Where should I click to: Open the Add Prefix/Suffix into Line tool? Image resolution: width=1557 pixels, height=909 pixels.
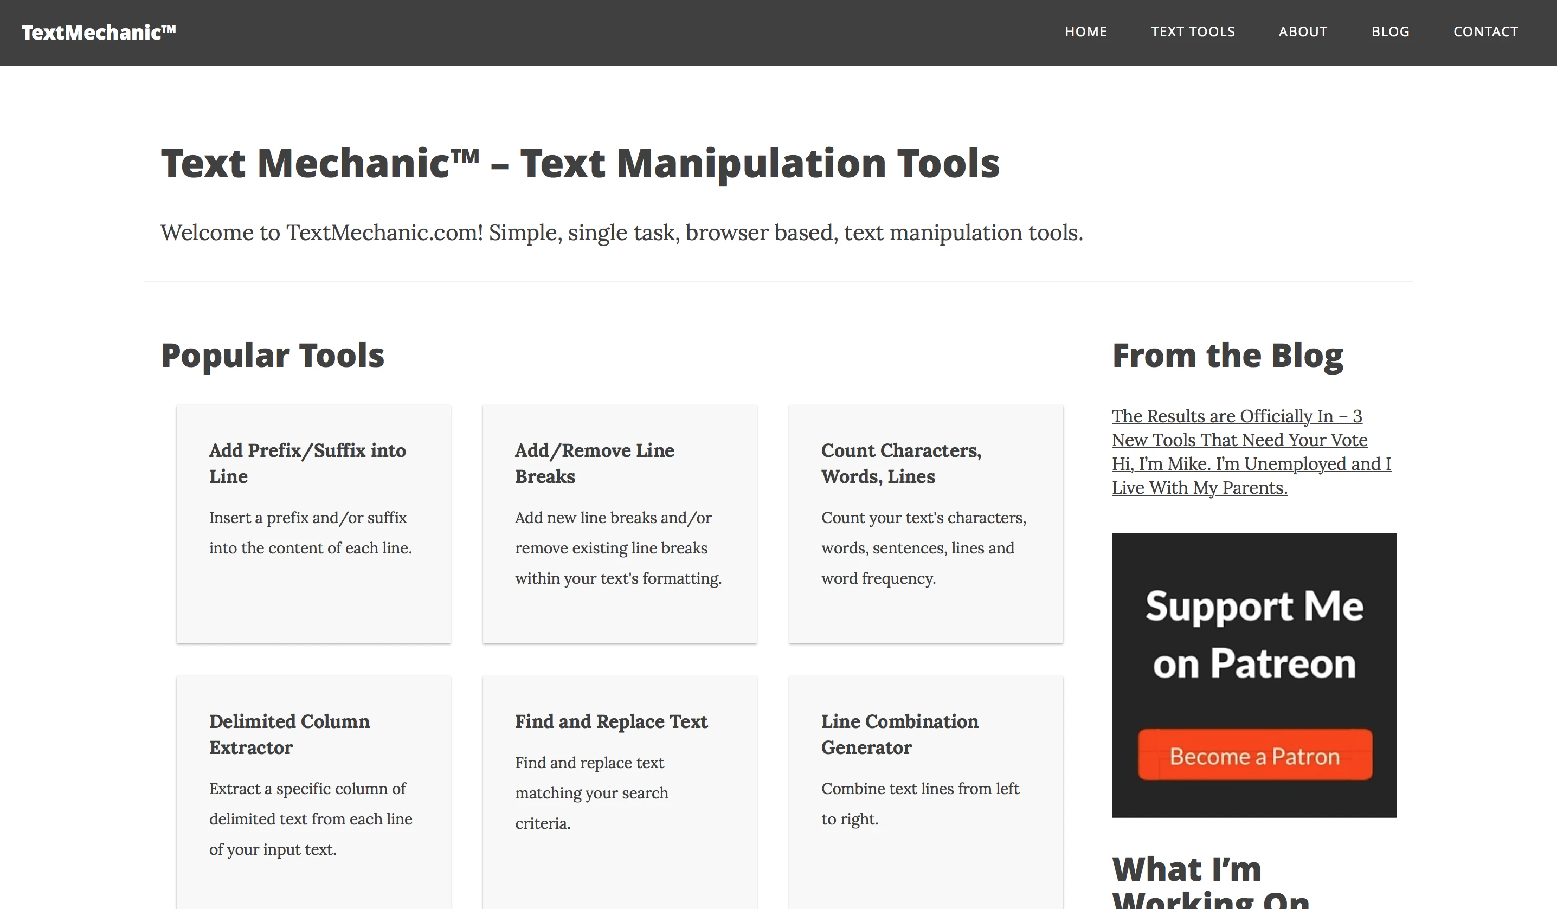click(307, 463)
